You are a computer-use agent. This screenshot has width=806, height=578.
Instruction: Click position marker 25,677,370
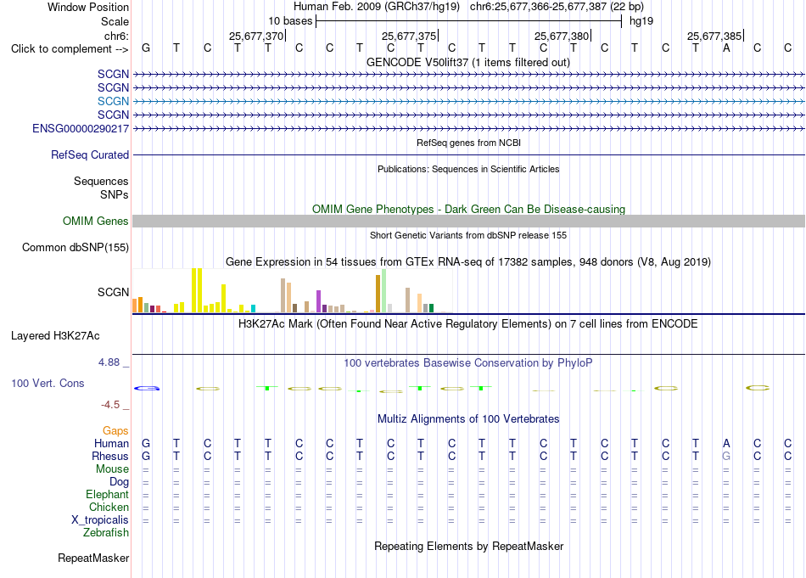pos(256,36)
